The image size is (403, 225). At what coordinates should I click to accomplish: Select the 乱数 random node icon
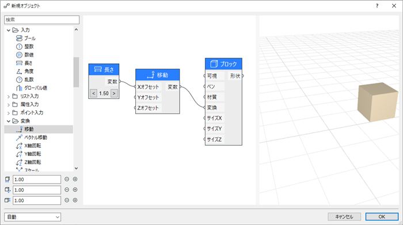pos(19,79)
